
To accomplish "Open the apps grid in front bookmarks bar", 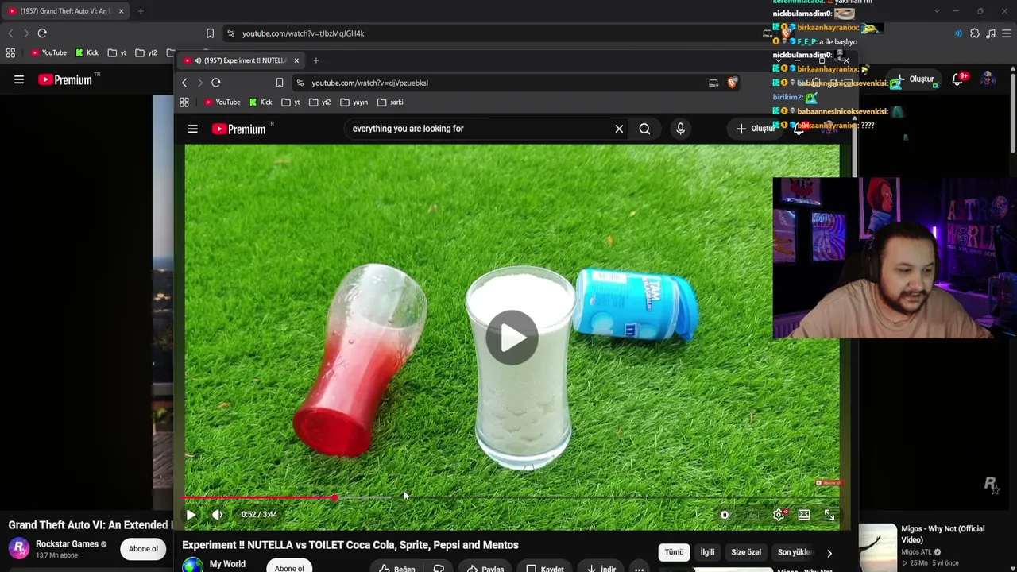I will pos(184,102).
